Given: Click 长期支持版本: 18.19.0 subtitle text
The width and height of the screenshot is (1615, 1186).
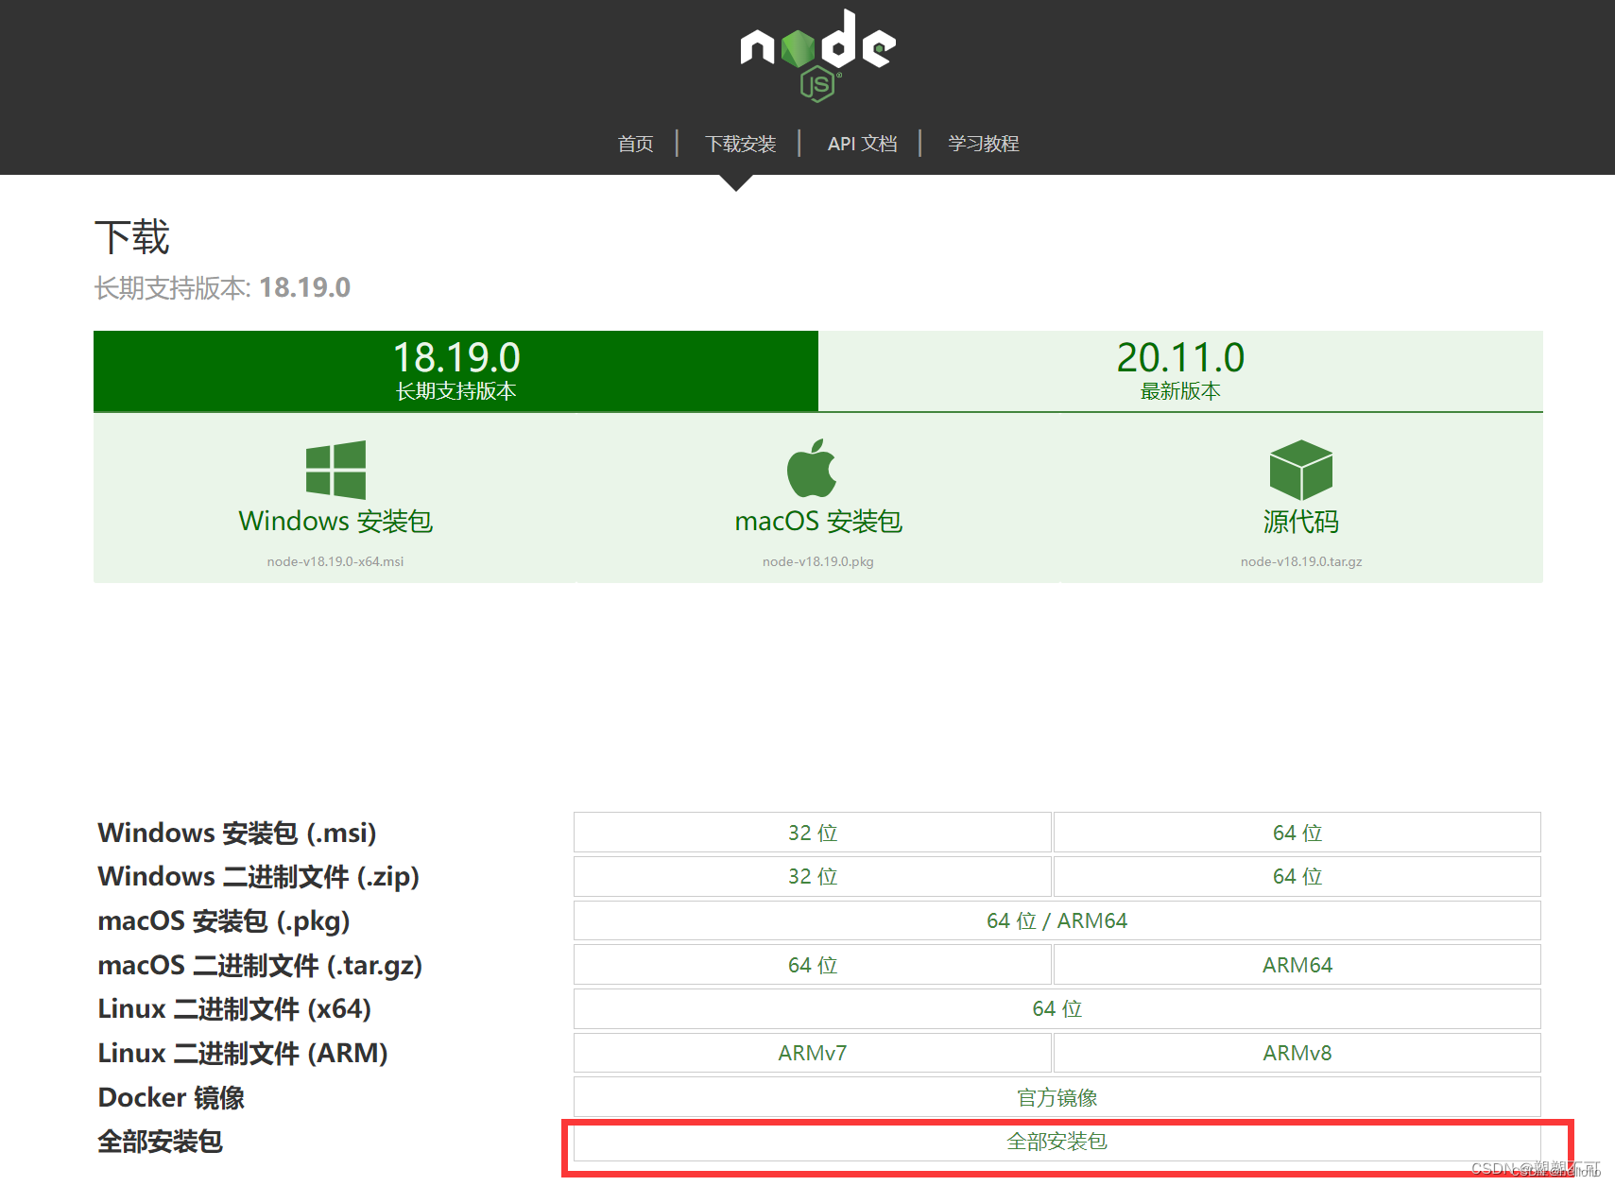Looking at the screenshot, I should point(222,287).
